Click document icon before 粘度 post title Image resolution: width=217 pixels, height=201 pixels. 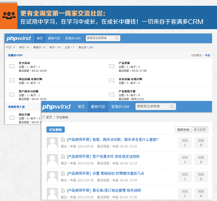pyautogui.click(x=63, y=140)
